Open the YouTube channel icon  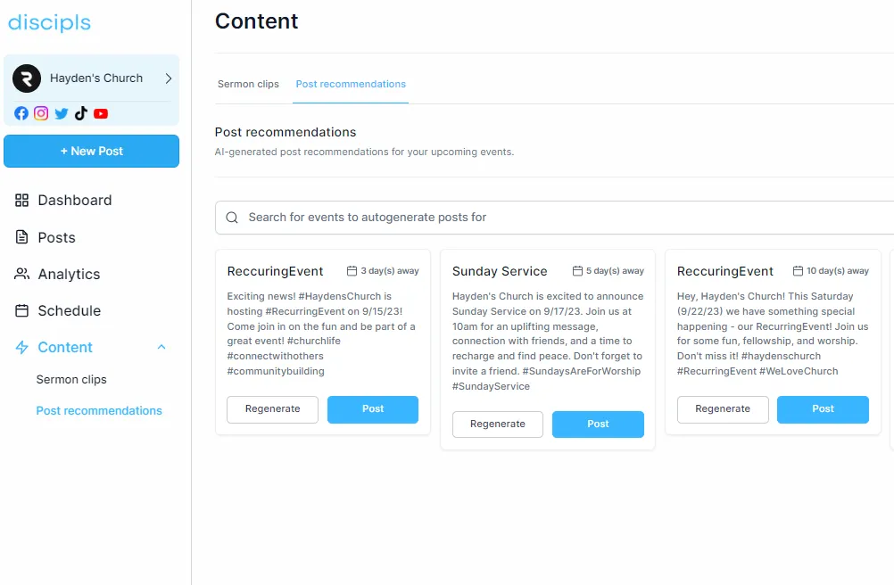101,113
